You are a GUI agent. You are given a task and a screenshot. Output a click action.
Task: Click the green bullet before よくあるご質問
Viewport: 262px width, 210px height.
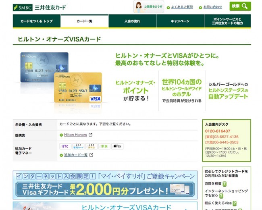tap(168, 8)
